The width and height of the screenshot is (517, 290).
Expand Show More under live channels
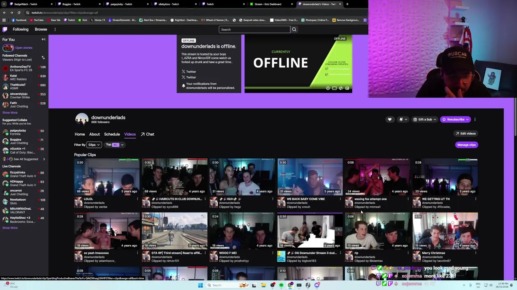[x=10, y=228]
